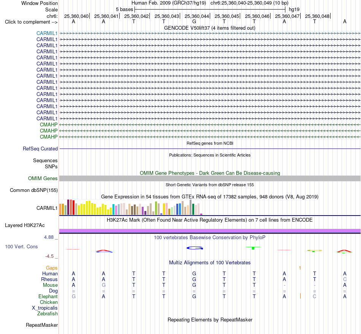Open the 'OMIM Genes' track label

(43, 178)
